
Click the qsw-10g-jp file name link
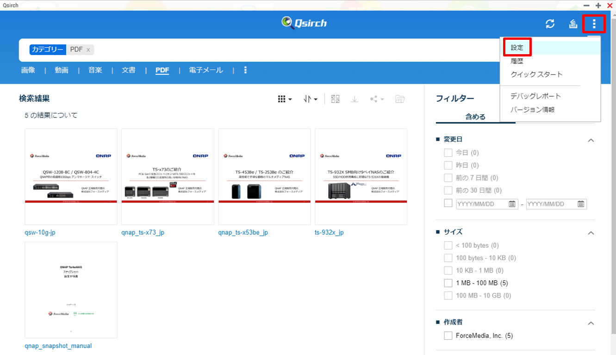(40, 232)
